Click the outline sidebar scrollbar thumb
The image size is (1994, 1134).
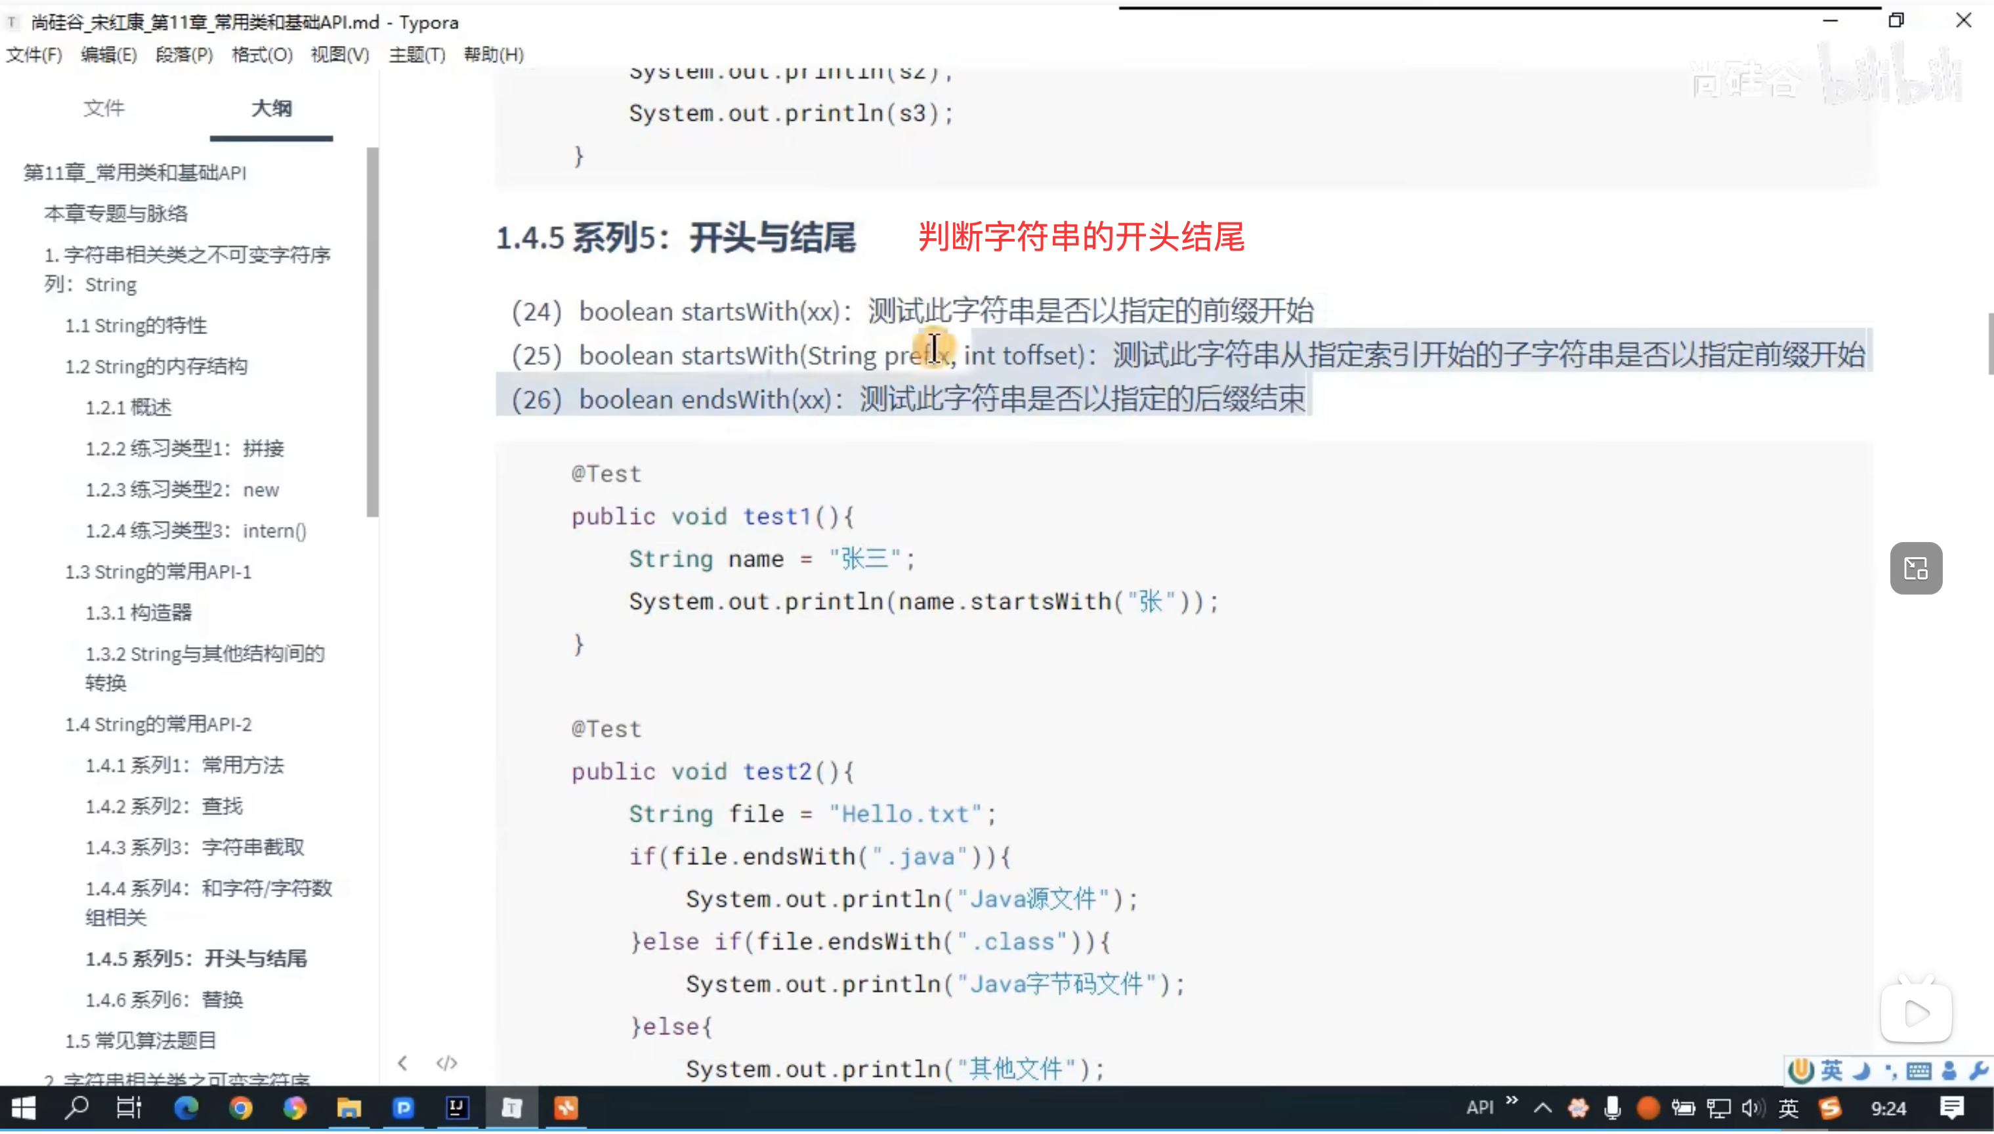tap(372, 331)
